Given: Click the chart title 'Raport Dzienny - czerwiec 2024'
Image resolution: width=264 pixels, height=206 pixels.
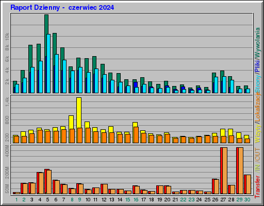Looking at the screenshot, I should (x=62, y=8).
